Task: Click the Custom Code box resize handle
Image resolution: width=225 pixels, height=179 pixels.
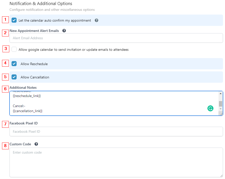Action: coord(221,175)
